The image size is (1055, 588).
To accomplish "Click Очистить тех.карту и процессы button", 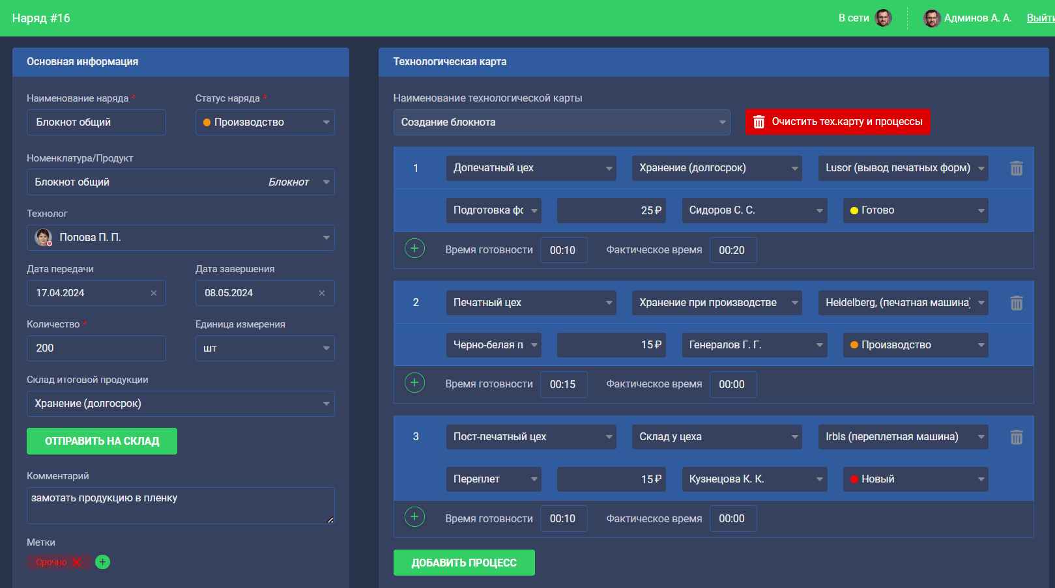I will pyautogui.click(x=837, y=122).
